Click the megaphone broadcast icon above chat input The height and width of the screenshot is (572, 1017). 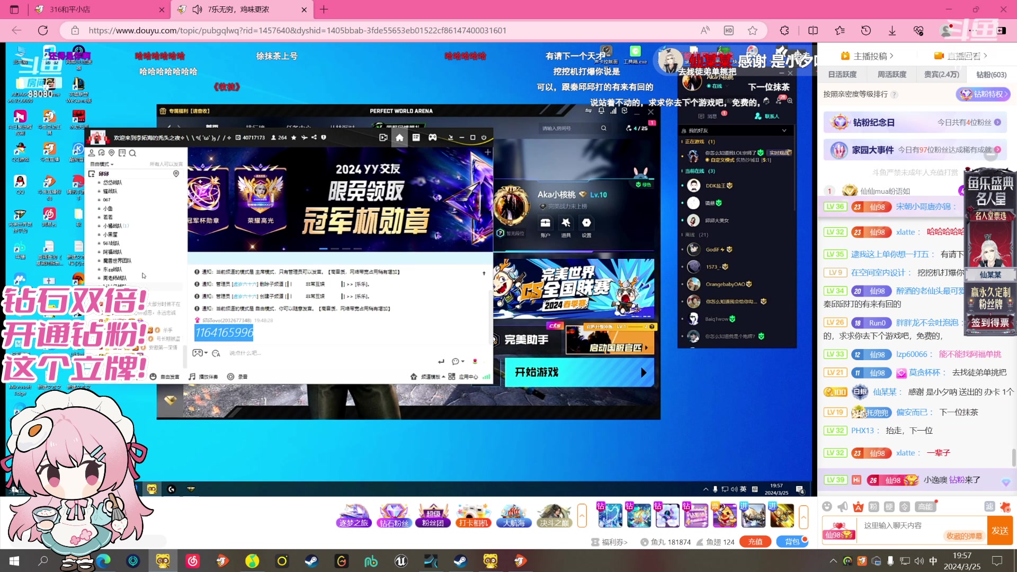pyautogui.click(x=842, y=507)
